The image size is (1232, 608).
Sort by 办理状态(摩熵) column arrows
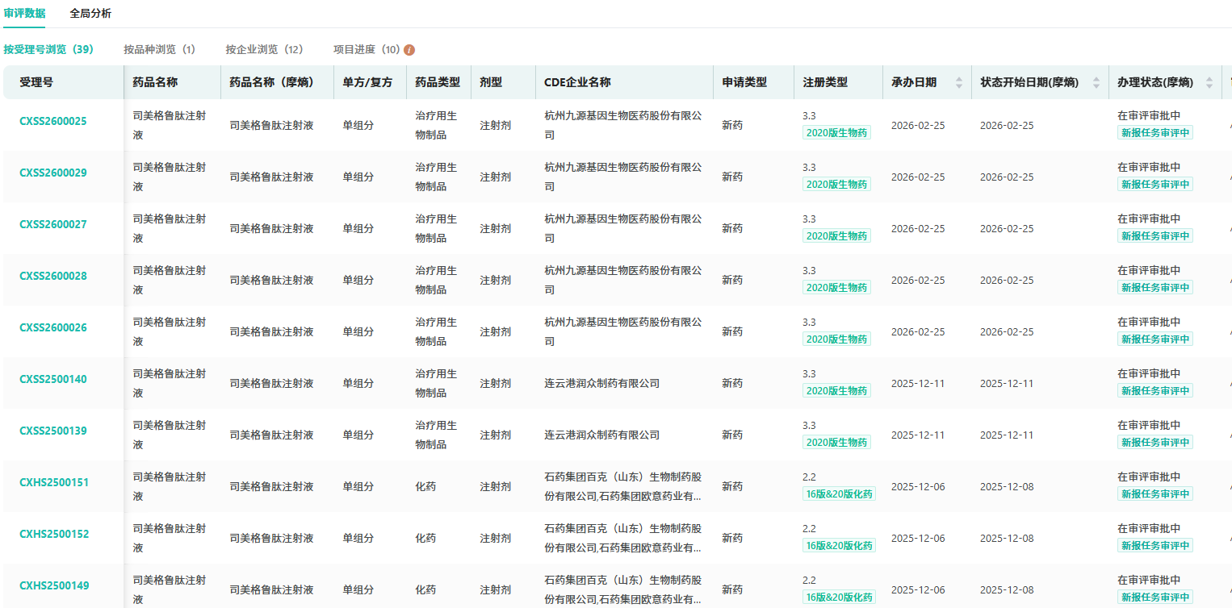(1209, 82)
